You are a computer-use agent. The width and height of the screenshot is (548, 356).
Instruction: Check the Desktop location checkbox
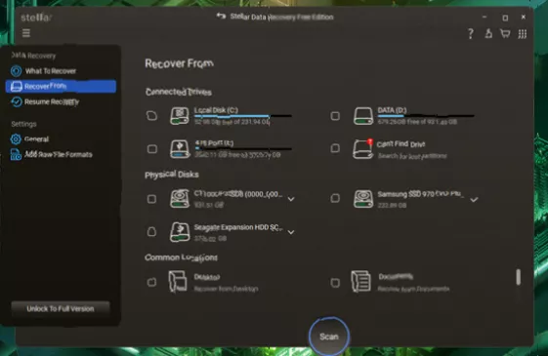tap(151, 282)
